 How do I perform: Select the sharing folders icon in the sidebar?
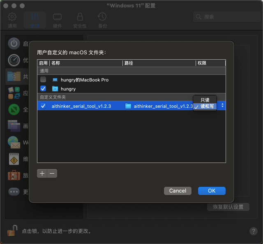pos(14,77)
